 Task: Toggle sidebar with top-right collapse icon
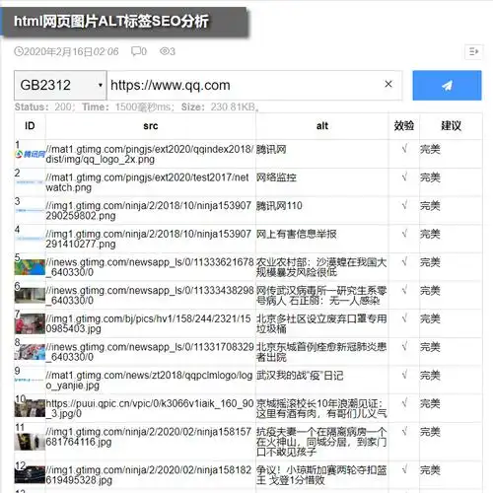pyautogui.click(x=473, y=51)
